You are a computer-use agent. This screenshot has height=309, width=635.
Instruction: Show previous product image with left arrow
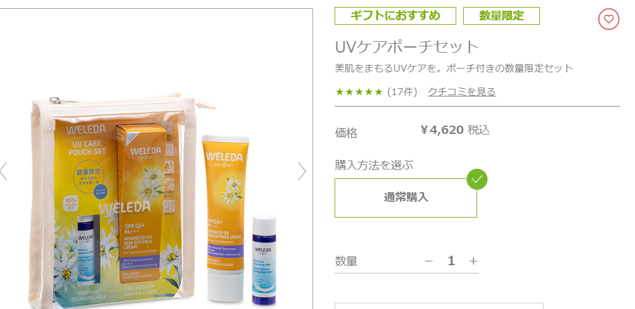pyautogui.click(x=4, y=171)
